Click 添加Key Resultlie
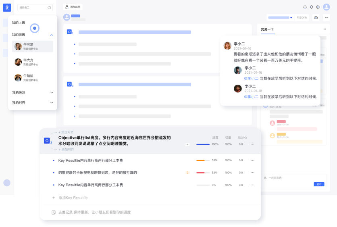Viewport: 337px width, 227px height. coord(73,198)
